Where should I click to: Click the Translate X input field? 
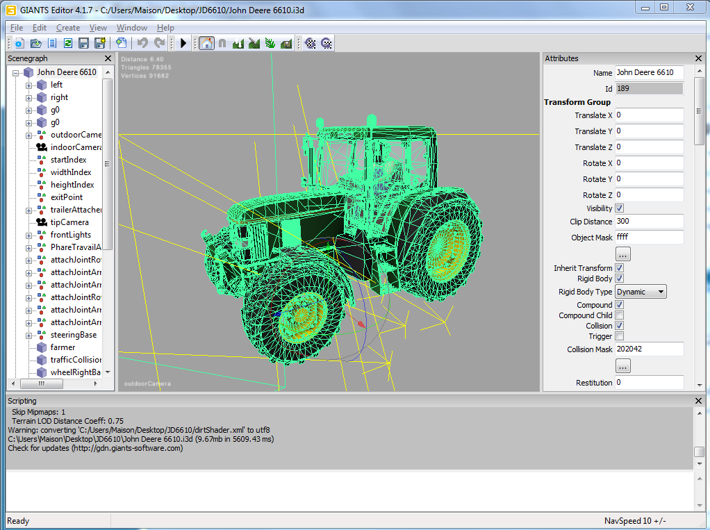click(649, 115)
